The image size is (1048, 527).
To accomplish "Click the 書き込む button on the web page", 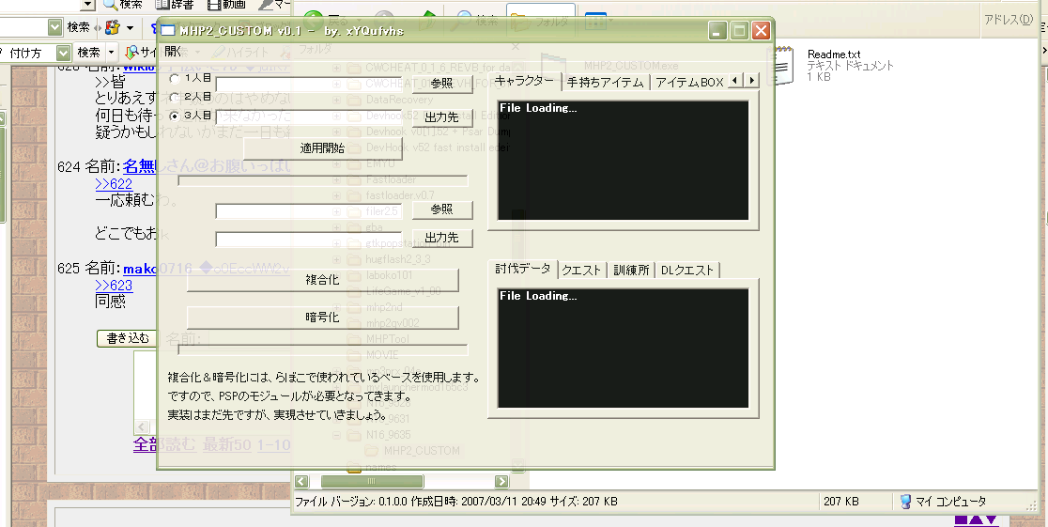I will tap(128, 337).
